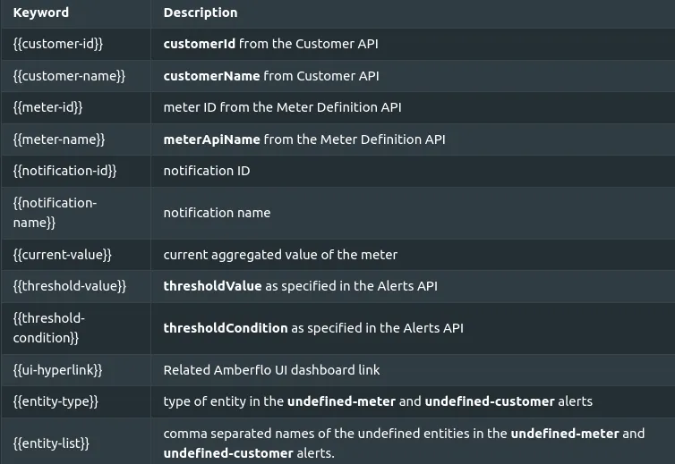This screenshot has height=464, width=675.
Task: Click 'meterApiName from the Meter Definition API'
Action: 304,139
